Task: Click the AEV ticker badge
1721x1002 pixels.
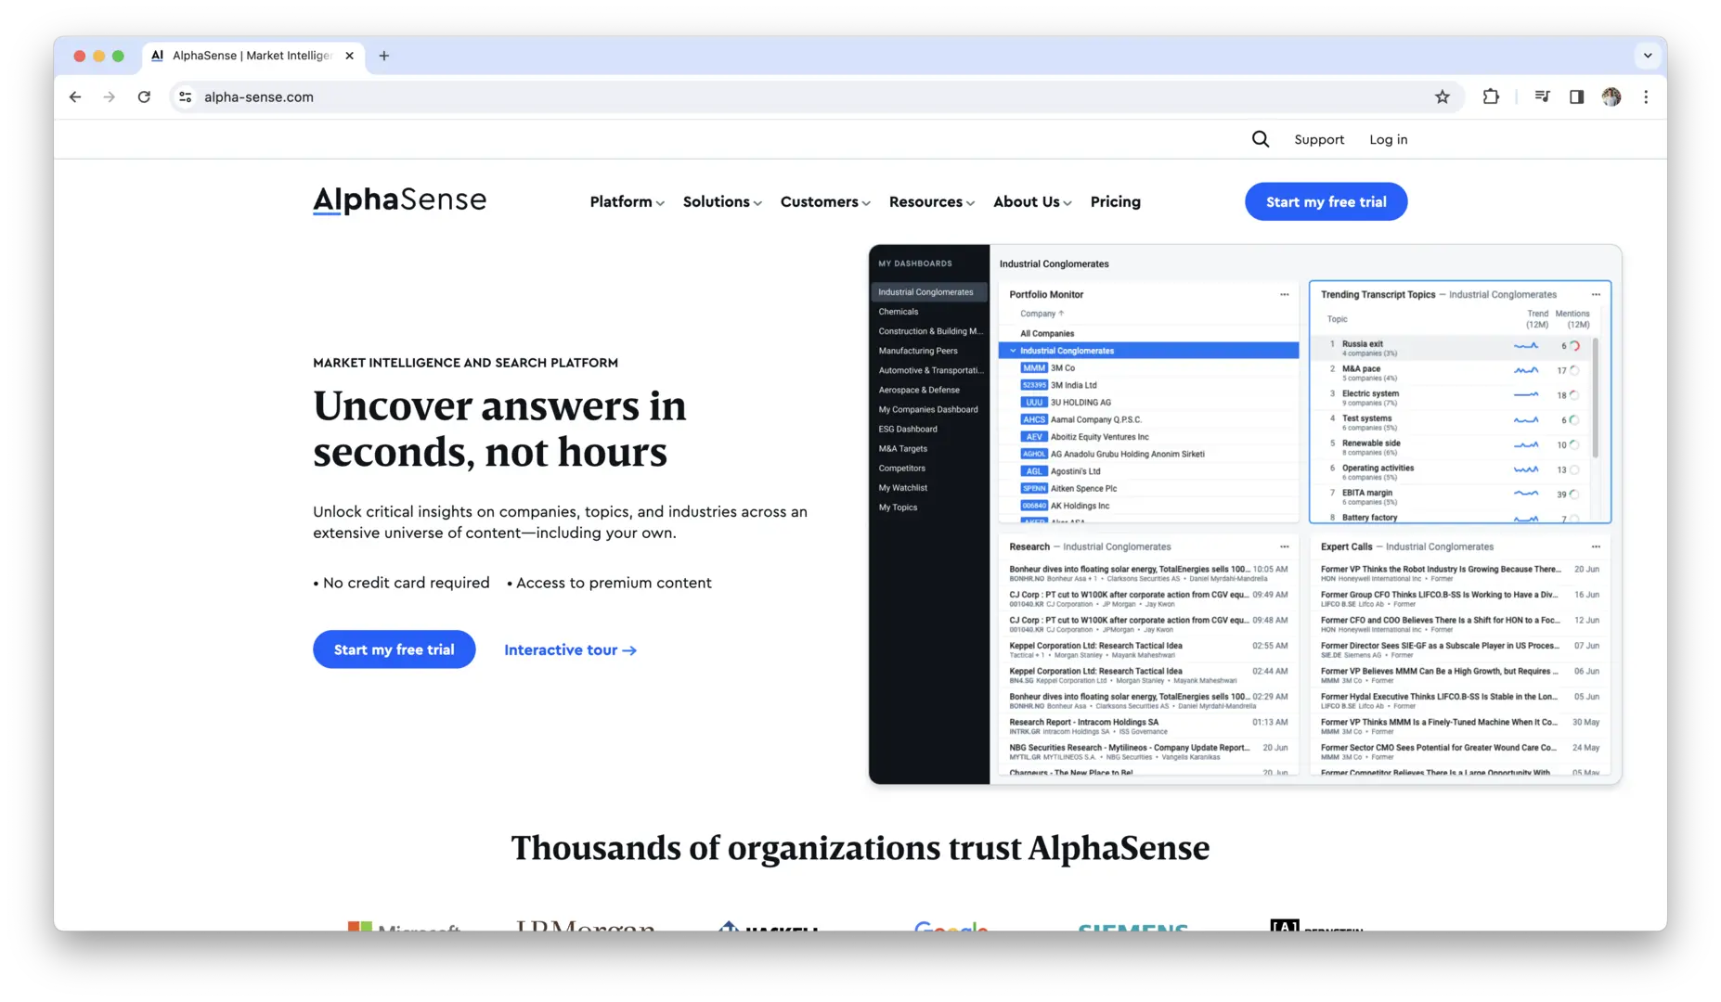Action: (x=1033, y=437)
